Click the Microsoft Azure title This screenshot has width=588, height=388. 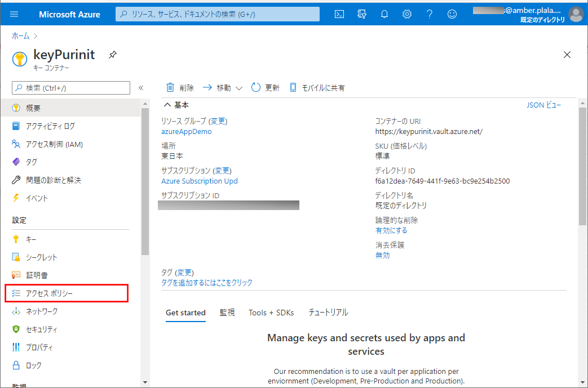point(69,14)
